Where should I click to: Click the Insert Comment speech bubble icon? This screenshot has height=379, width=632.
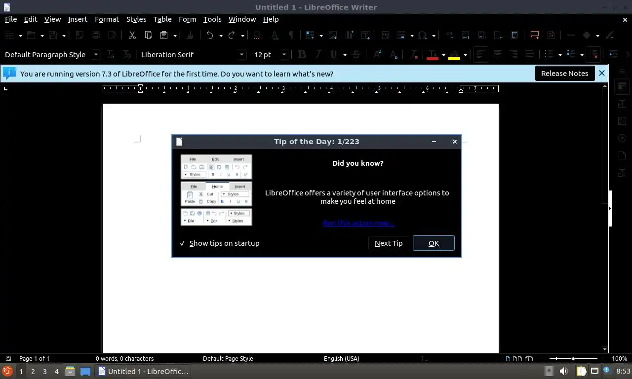click(x=535, y=36)
